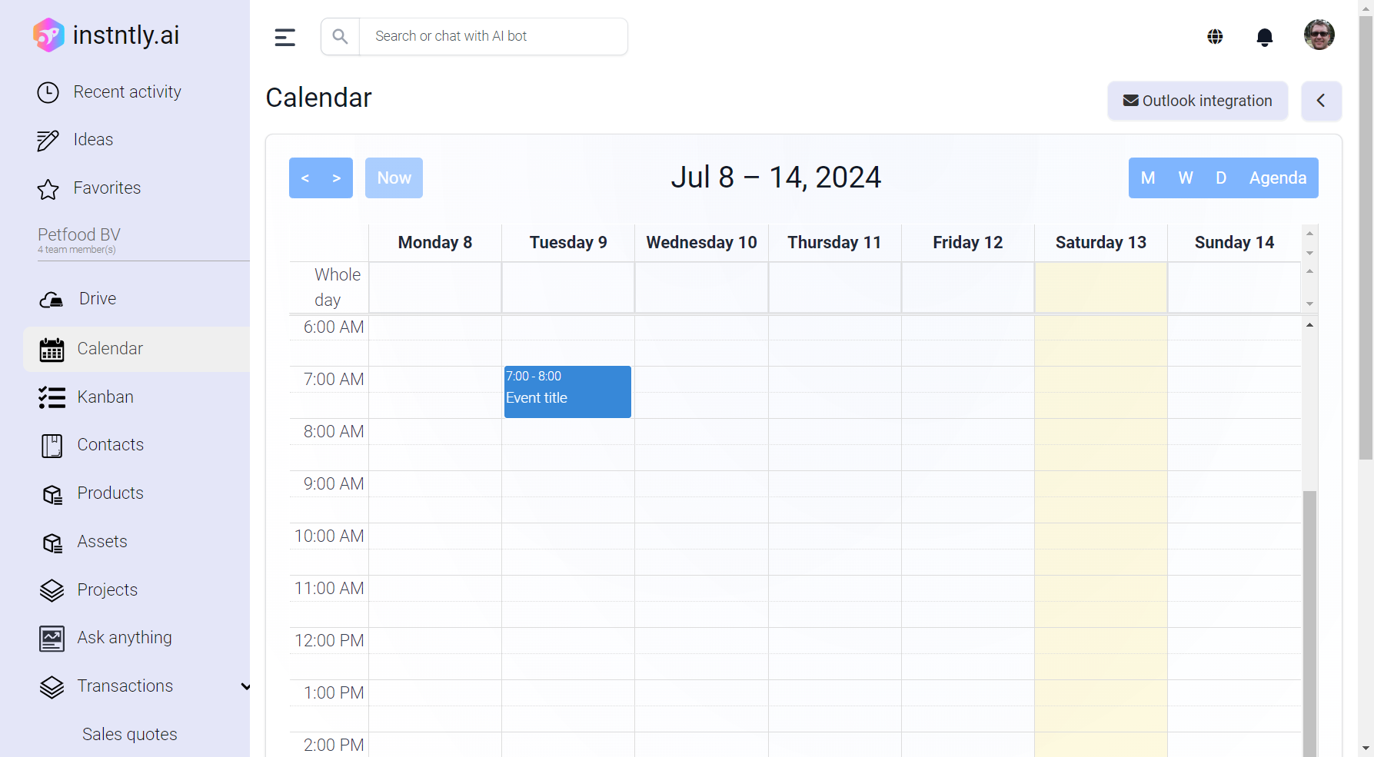The width and height of the screenshot is (1374, 757).
Task: Go to the previous week with < arrow
Action: (305, 178)
